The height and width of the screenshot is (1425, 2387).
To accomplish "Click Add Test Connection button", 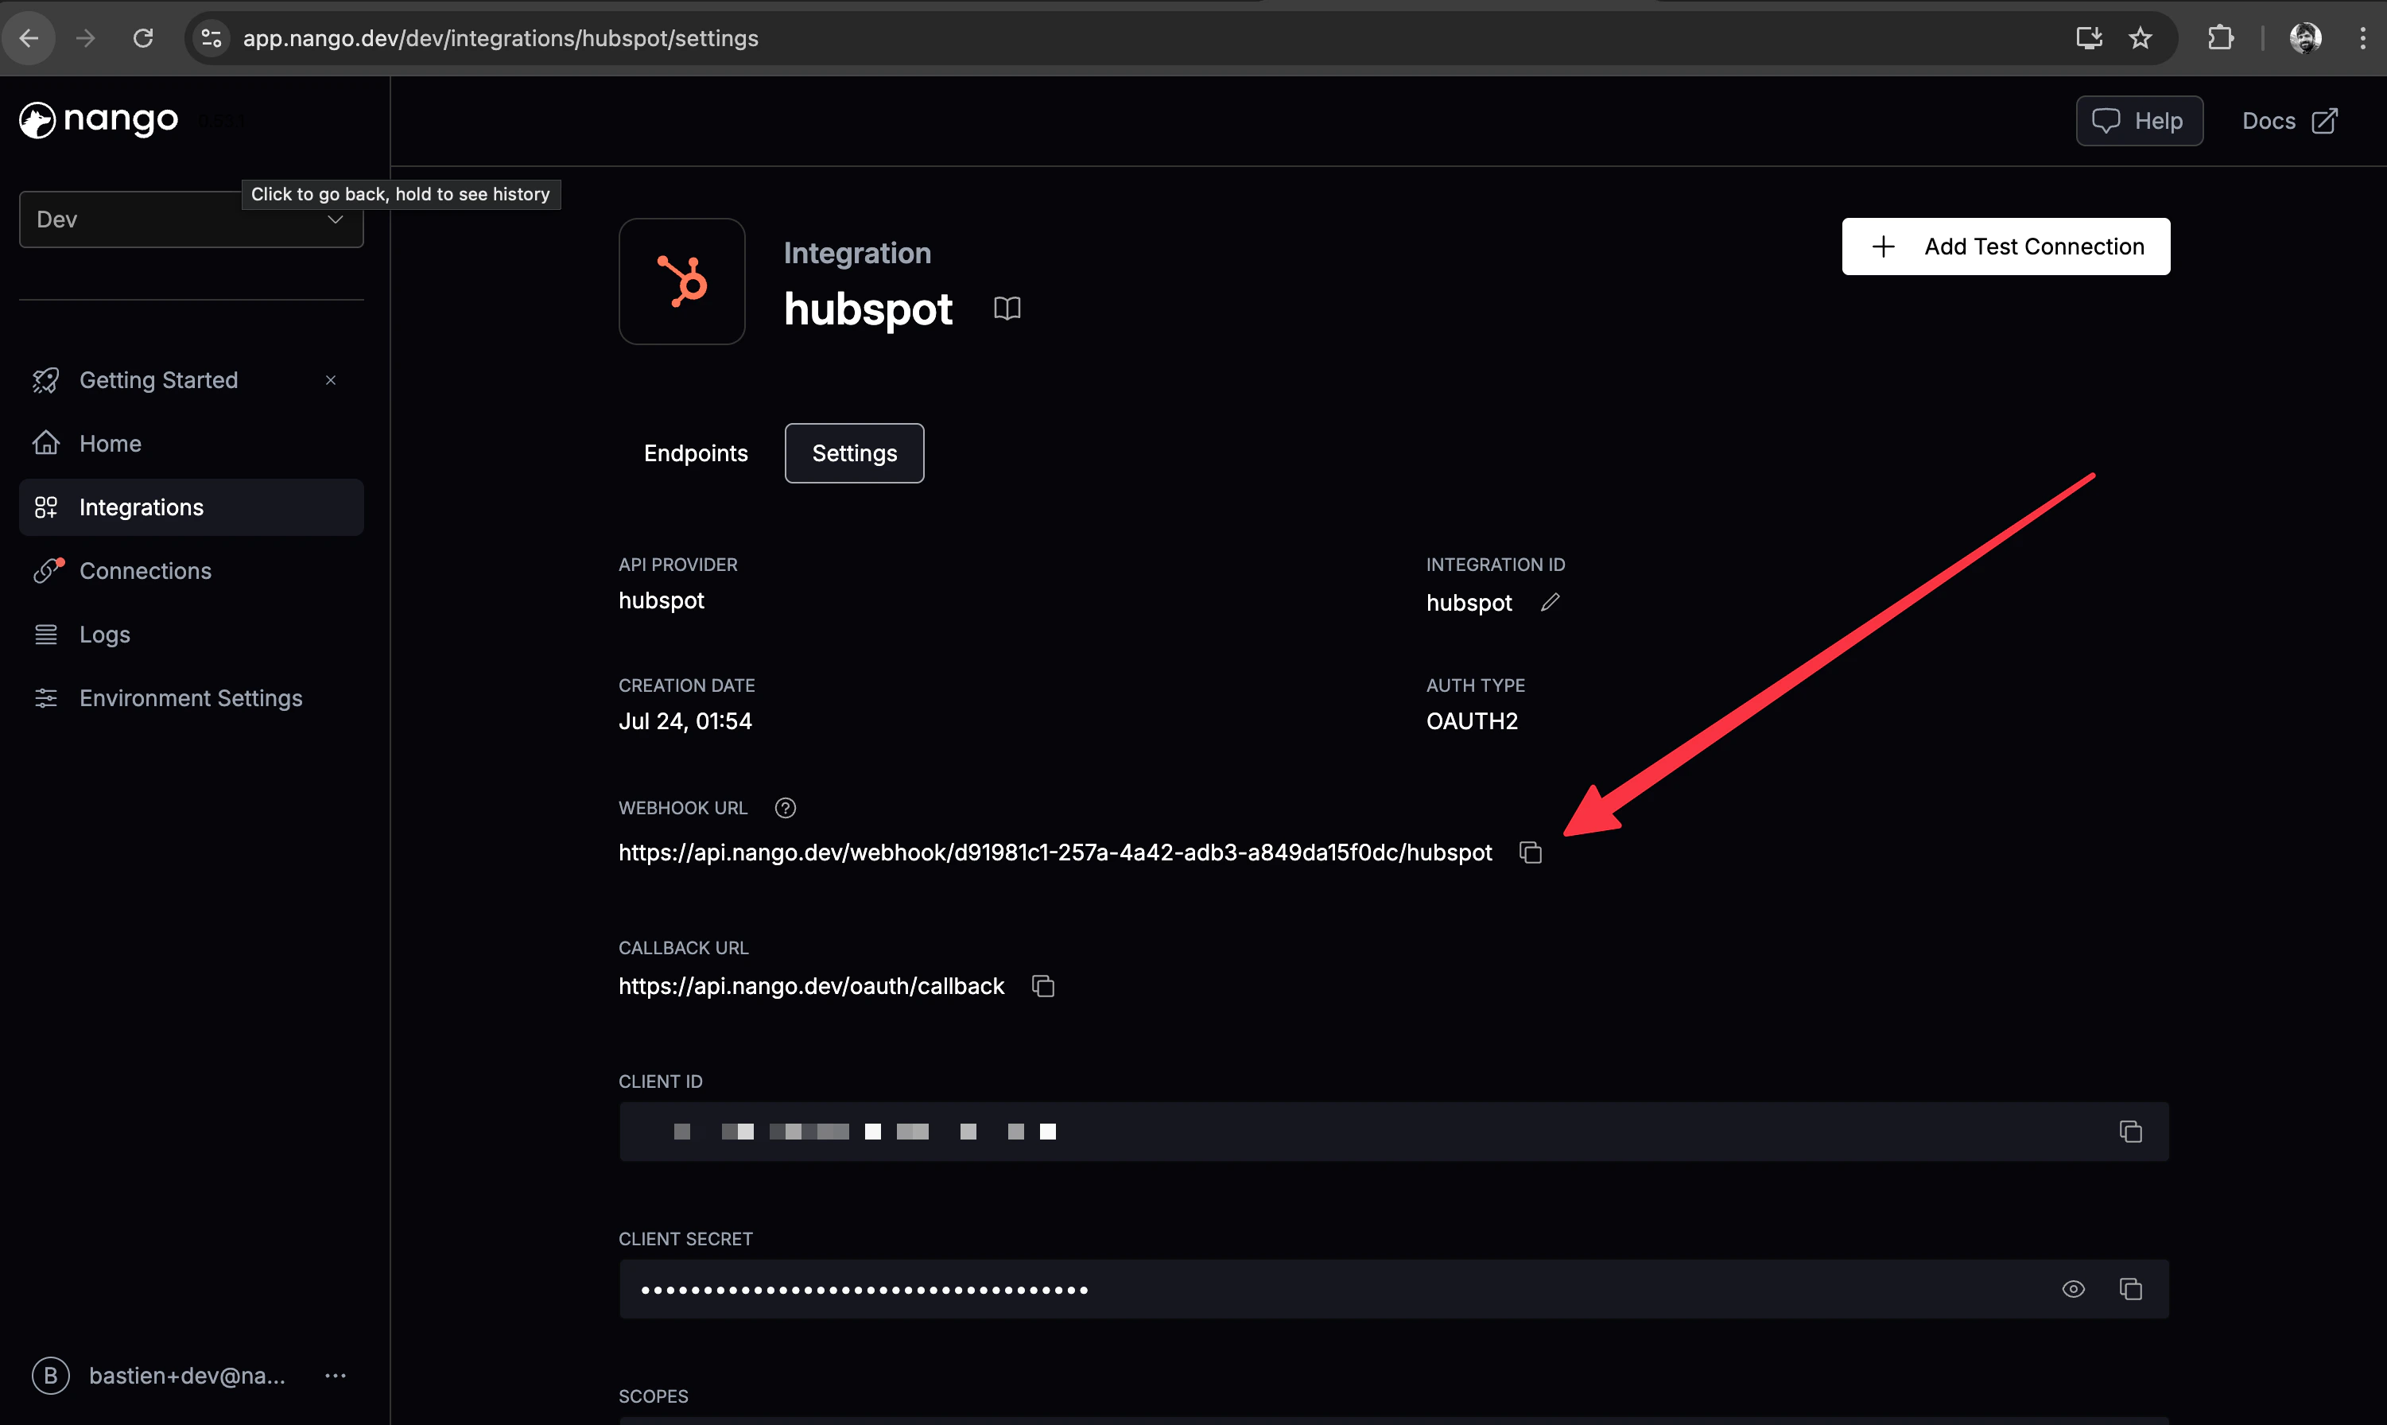I will (x=2005, y=247).
